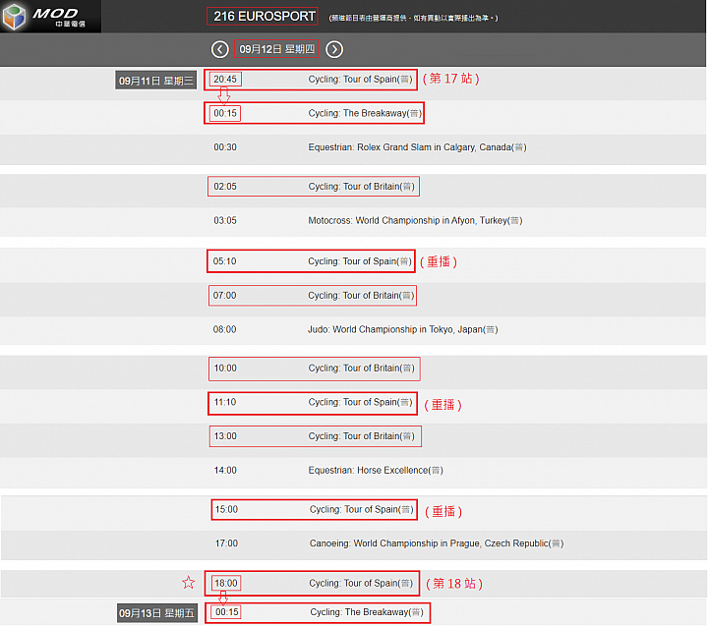Click the MOD logo icon
This screenshot has height=626, width=708.
(x=14, y=17)
